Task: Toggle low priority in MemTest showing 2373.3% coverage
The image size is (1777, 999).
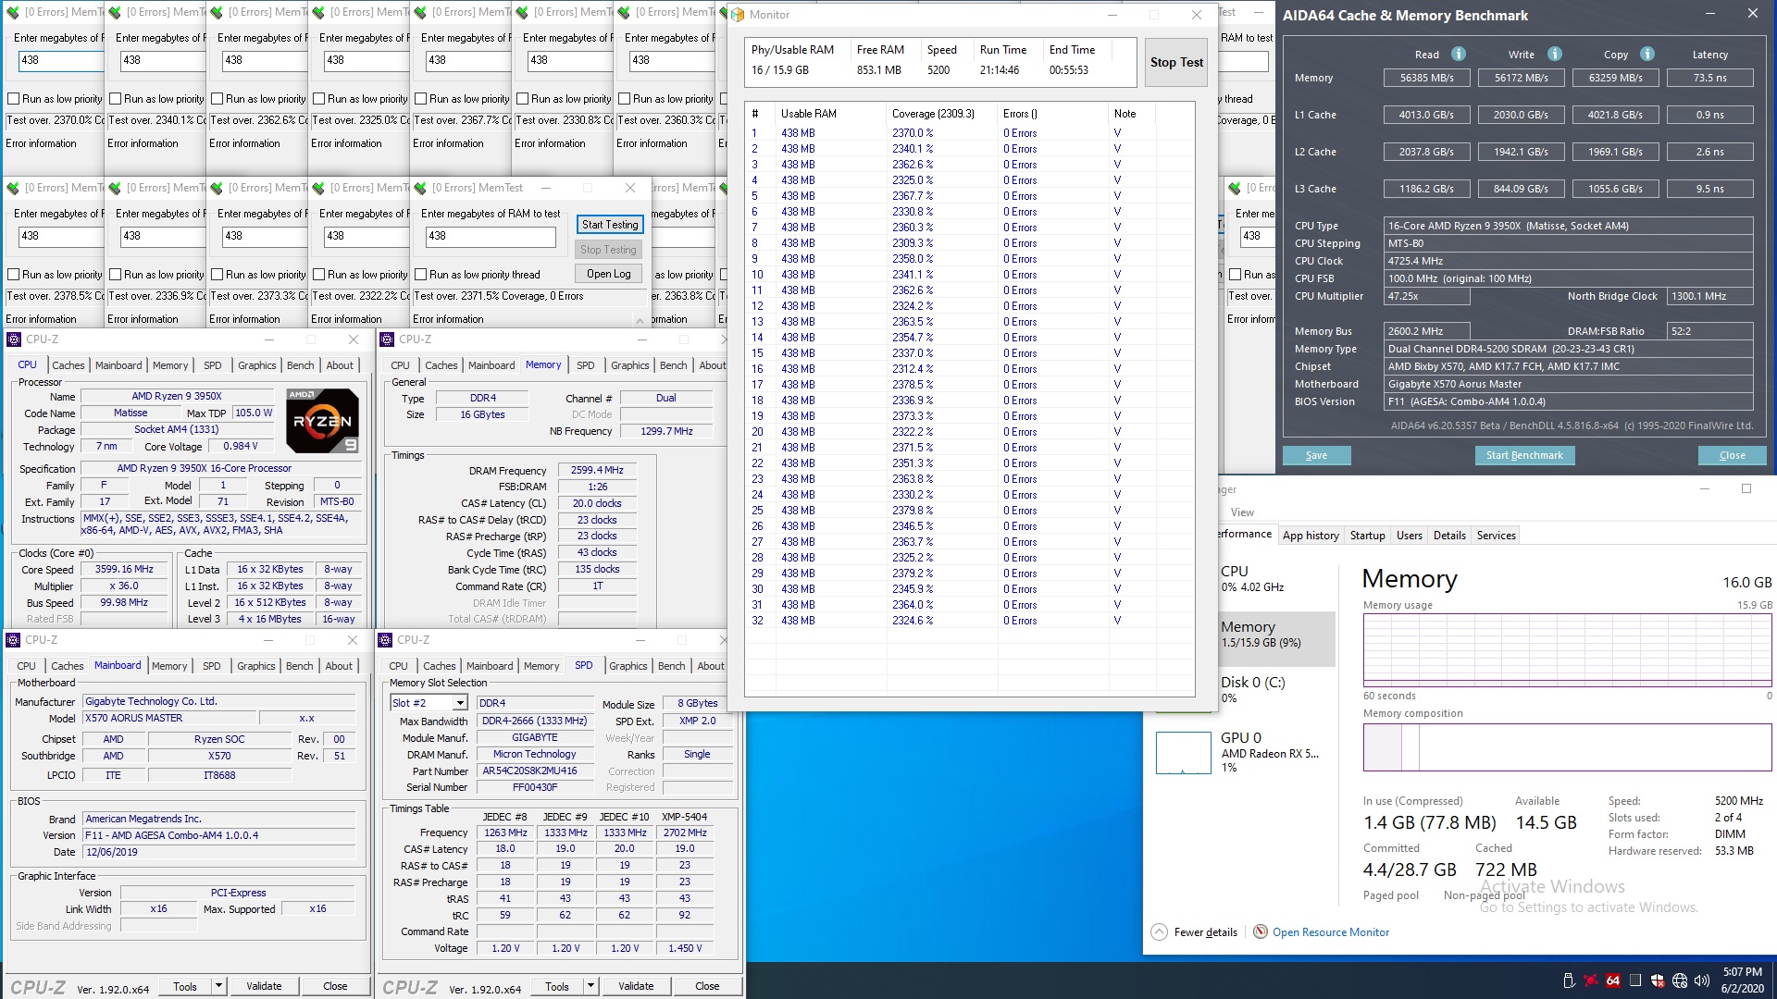Action: point(217,275)
